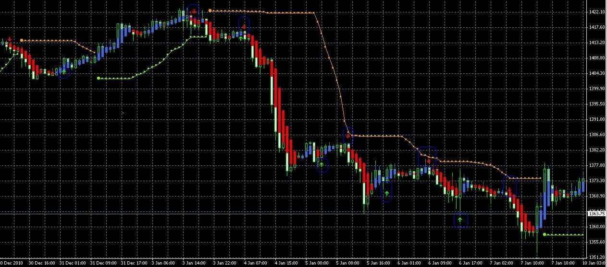
Task: Click time axis label 7 Jan 10:00
Action: (x=533, y=263)
